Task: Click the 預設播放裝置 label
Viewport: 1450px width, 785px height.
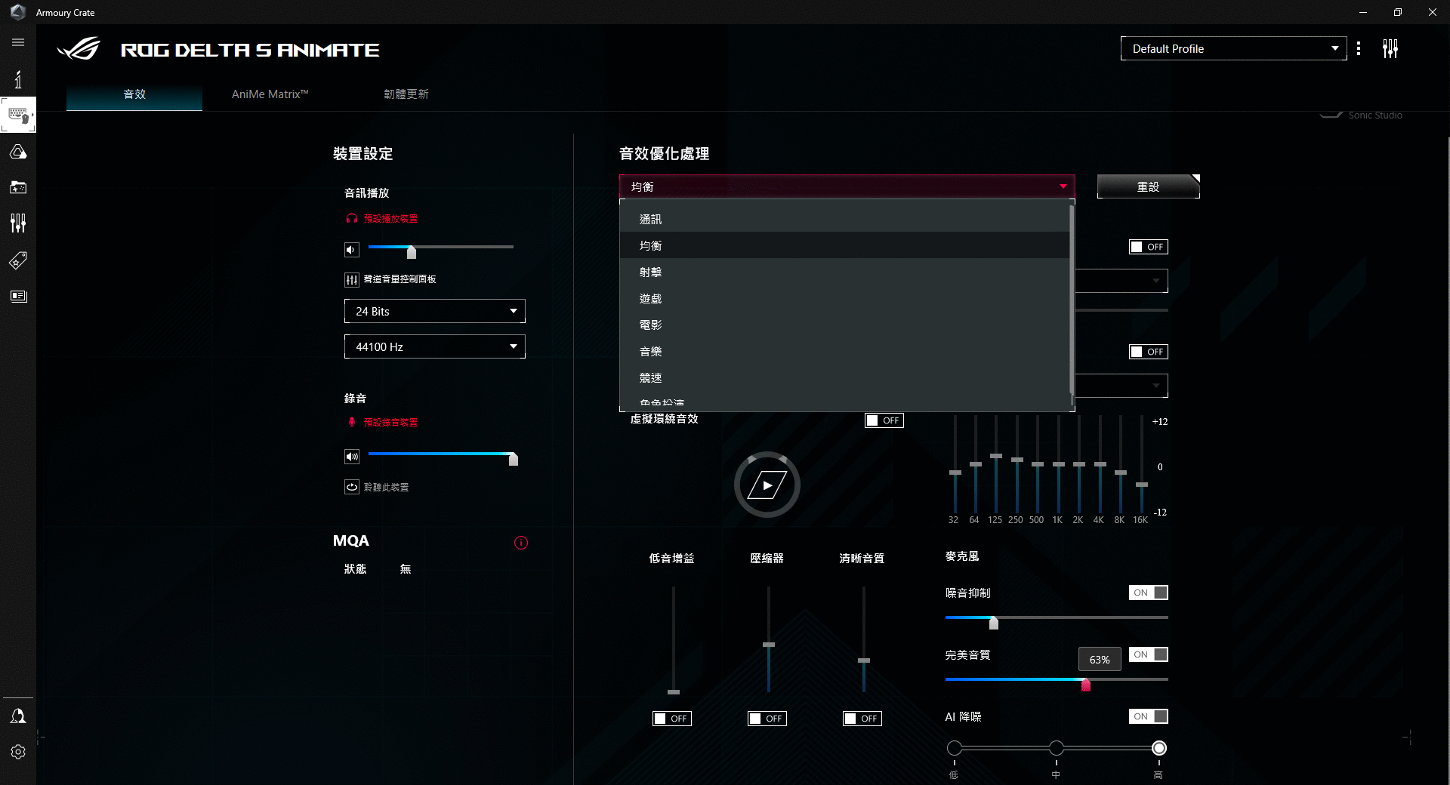Action: [390, 219]
